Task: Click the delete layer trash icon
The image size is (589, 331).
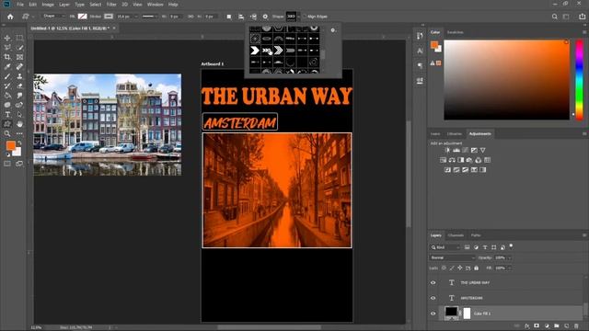Action: pos(577,325)
